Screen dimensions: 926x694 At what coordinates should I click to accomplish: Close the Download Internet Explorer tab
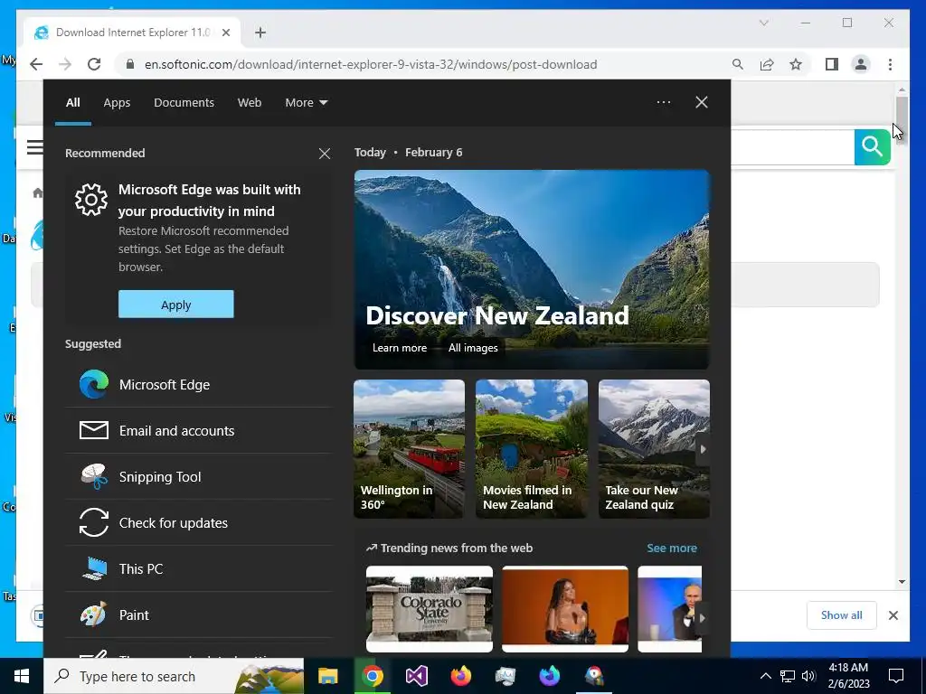[x=225, y=33]
